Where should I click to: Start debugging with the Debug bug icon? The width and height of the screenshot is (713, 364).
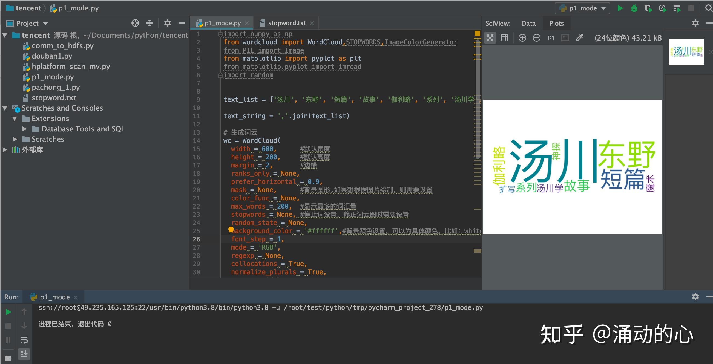pyautogui.click(x=634, y=8)
